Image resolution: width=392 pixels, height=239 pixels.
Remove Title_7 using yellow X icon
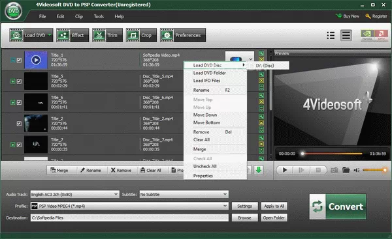(x=261, y=144)
